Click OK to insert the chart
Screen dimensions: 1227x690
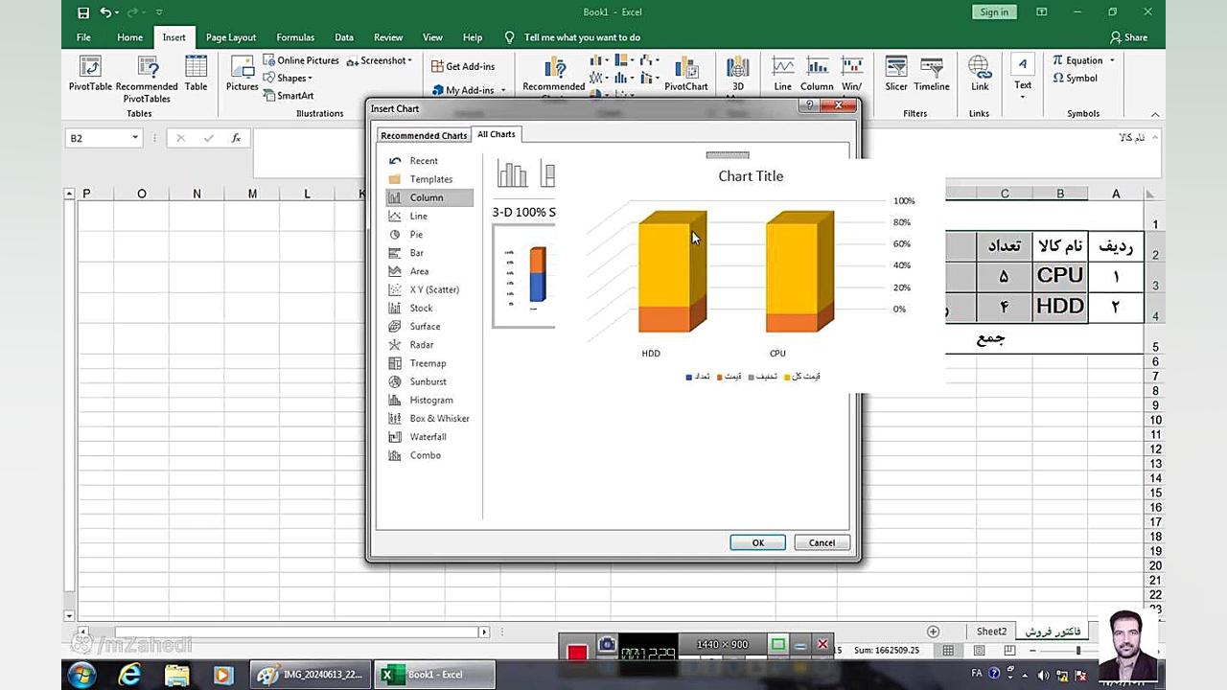tap(756, 541)
